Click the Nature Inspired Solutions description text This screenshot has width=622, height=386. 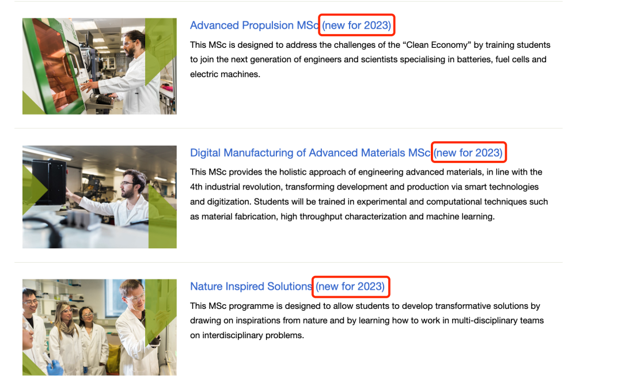click(x=366, y=321)
